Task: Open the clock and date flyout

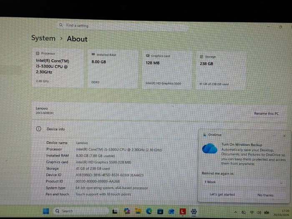Action: point(282,213)
